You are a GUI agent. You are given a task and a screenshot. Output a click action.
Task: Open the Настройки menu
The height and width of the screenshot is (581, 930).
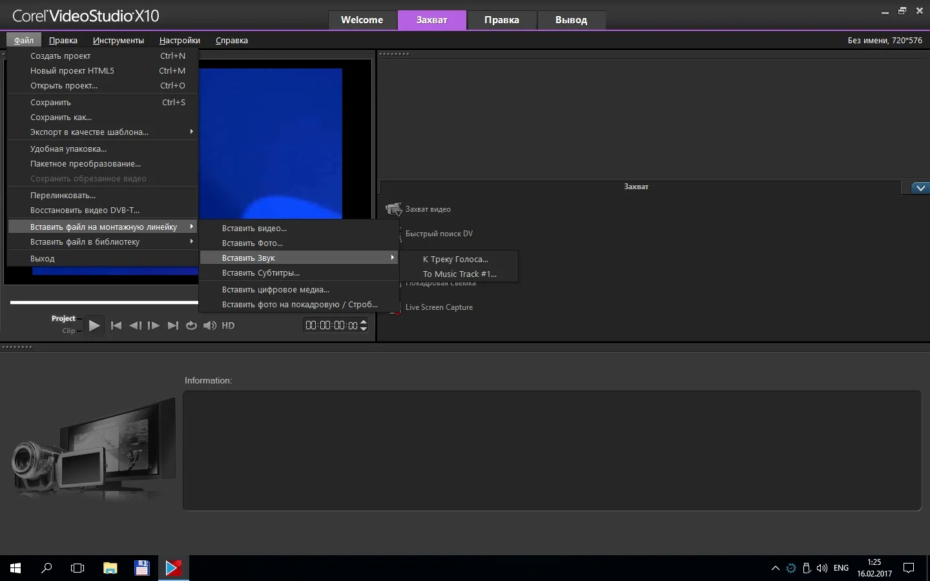[x=180, y=40]
